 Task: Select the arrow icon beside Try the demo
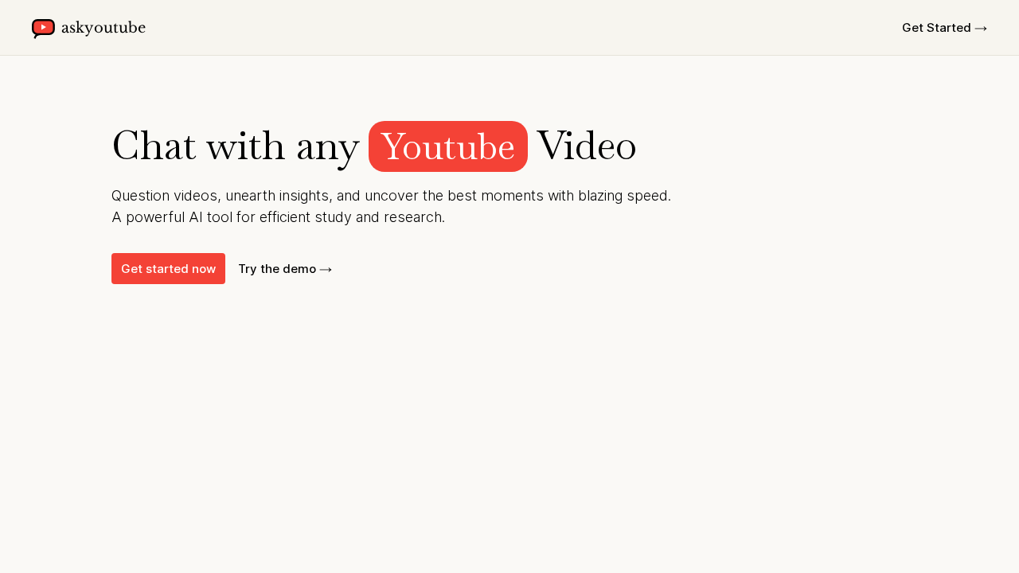325,268
